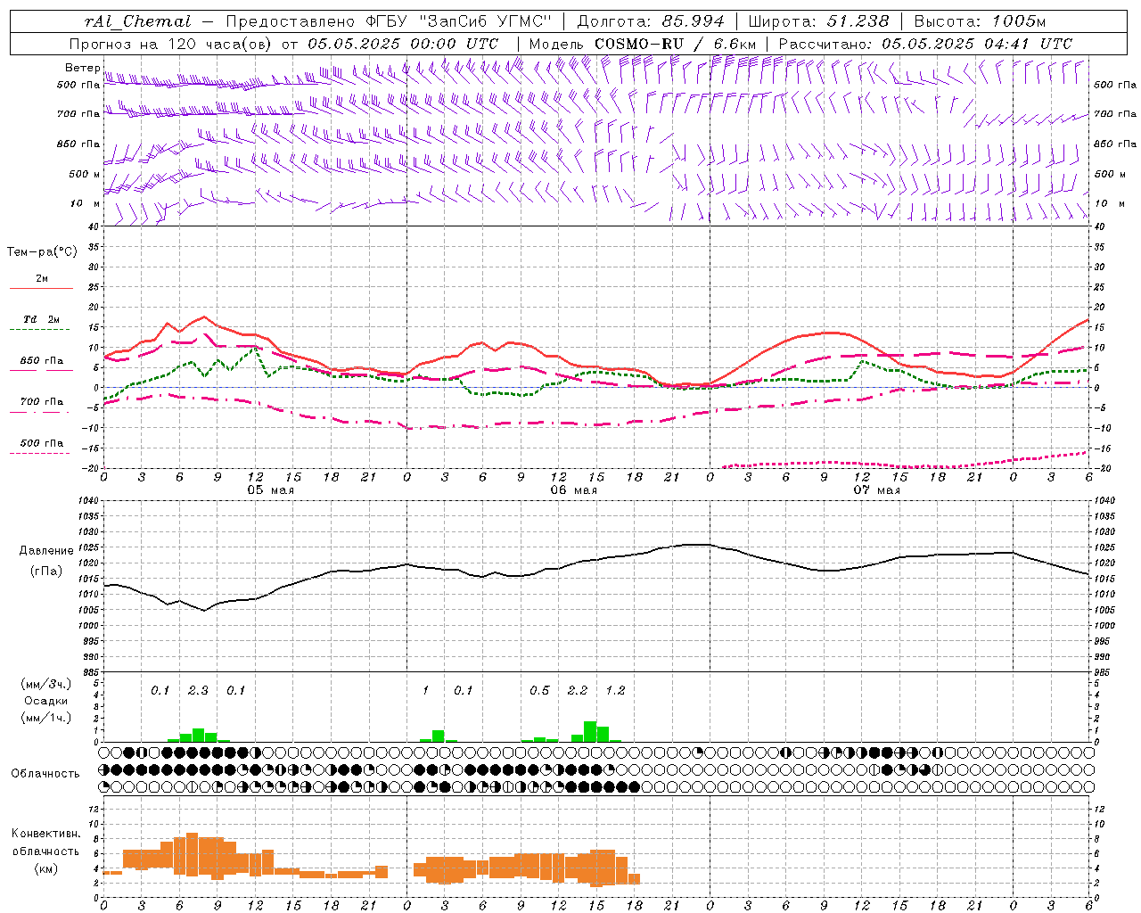This screenshot has height=913, width=1141.
Task: Click the (мм/1ч.) hourly precipitation unit label
Action: [46, 718]
